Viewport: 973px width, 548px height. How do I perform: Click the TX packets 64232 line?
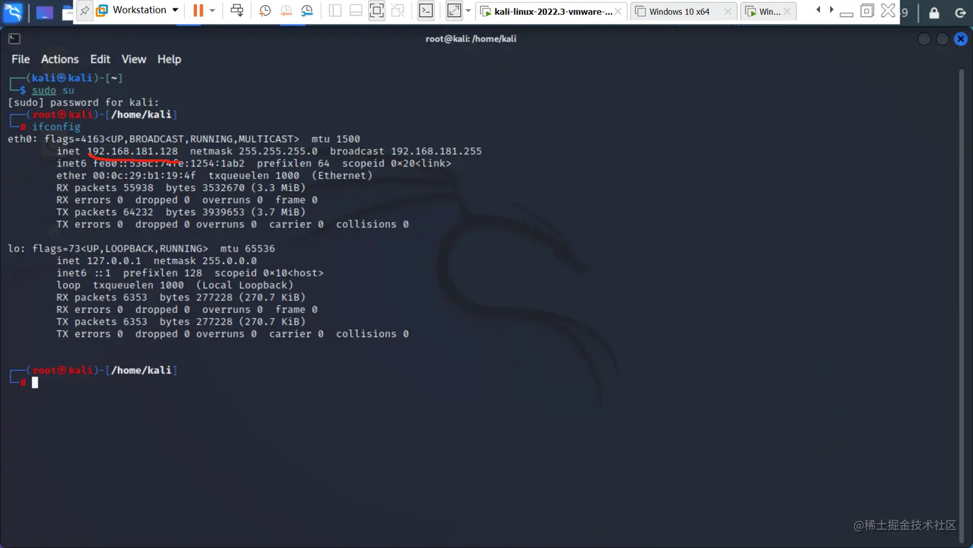click(x=181, y=213)
